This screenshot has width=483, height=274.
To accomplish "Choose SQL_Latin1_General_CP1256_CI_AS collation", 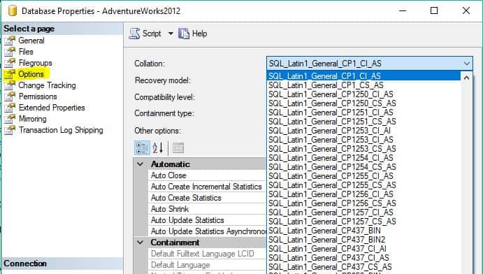I will point(363,194).
